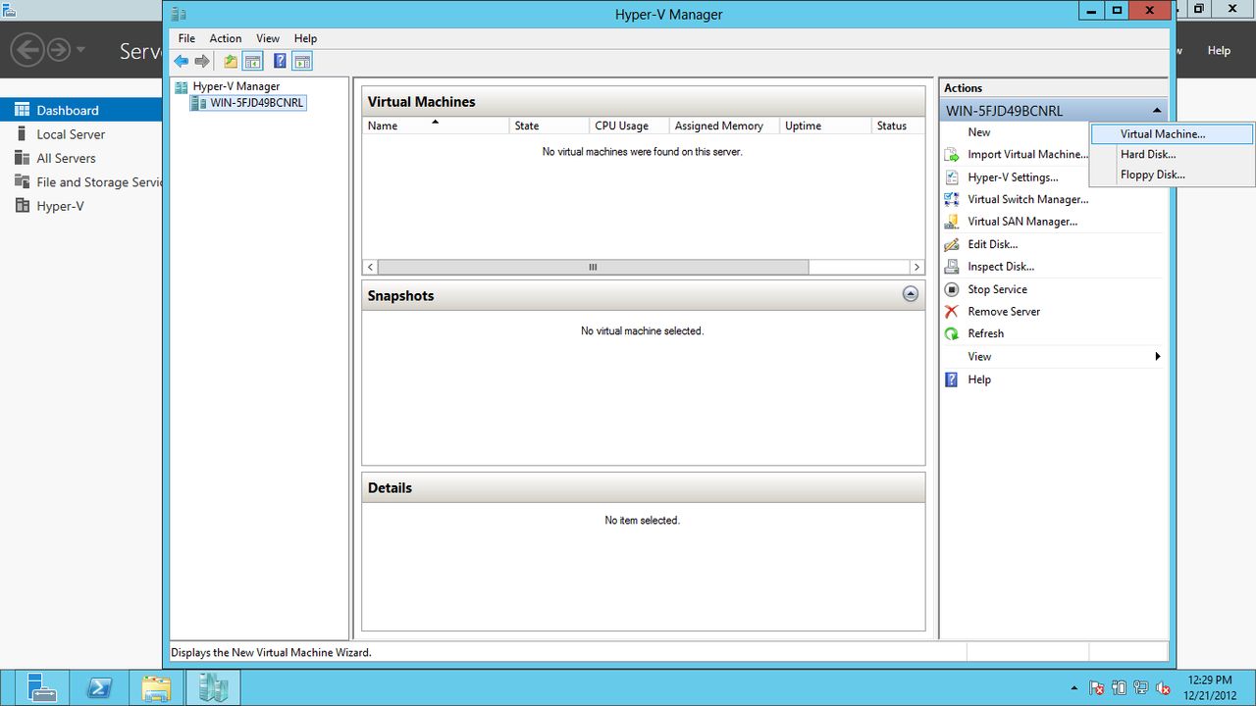Open Server Manager from the taskbar
The height and width of the screenshot is (706, 1256).
[x=41, y=687]
